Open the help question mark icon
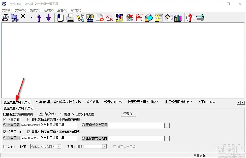This screenshot has height=158, width=246. tap(190, 18)
